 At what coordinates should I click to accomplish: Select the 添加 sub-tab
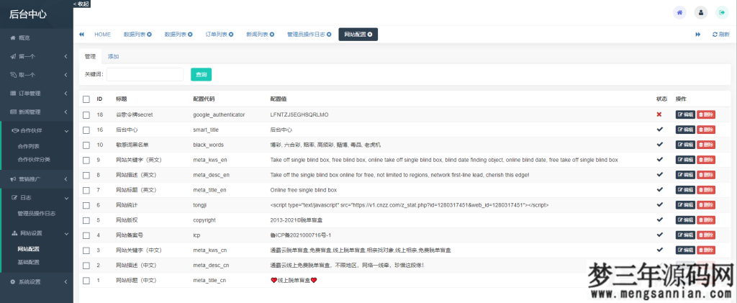(113, 56)
